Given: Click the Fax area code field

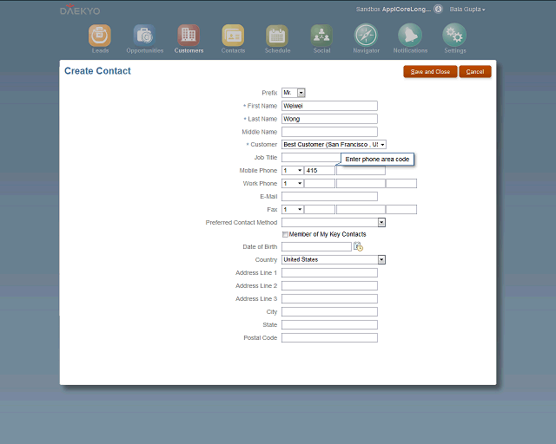Looking at the screenshot, I should coord(320,209).
